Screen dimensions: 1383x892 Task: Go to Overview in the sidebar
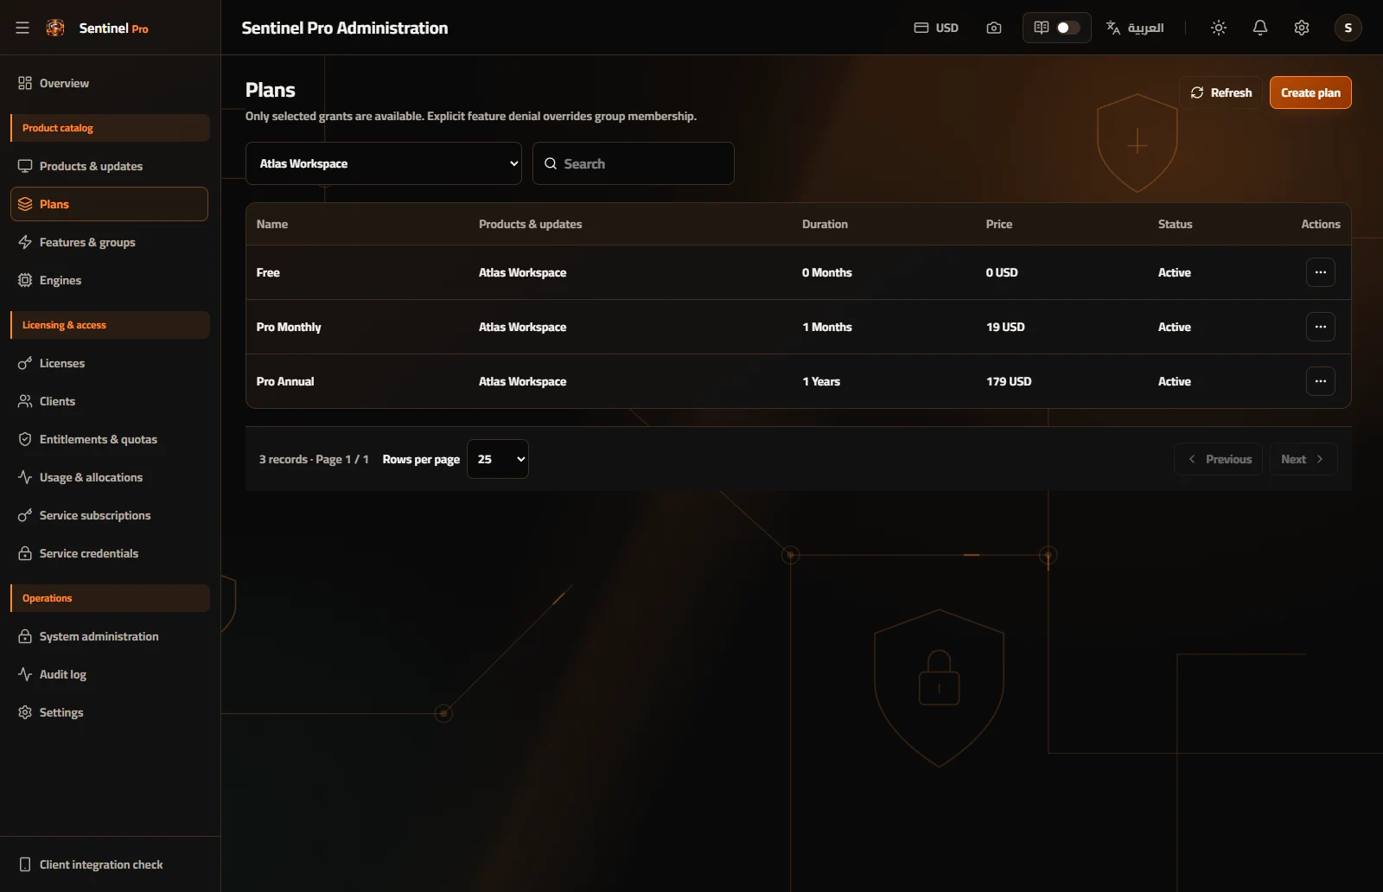(x=109, y=83)
